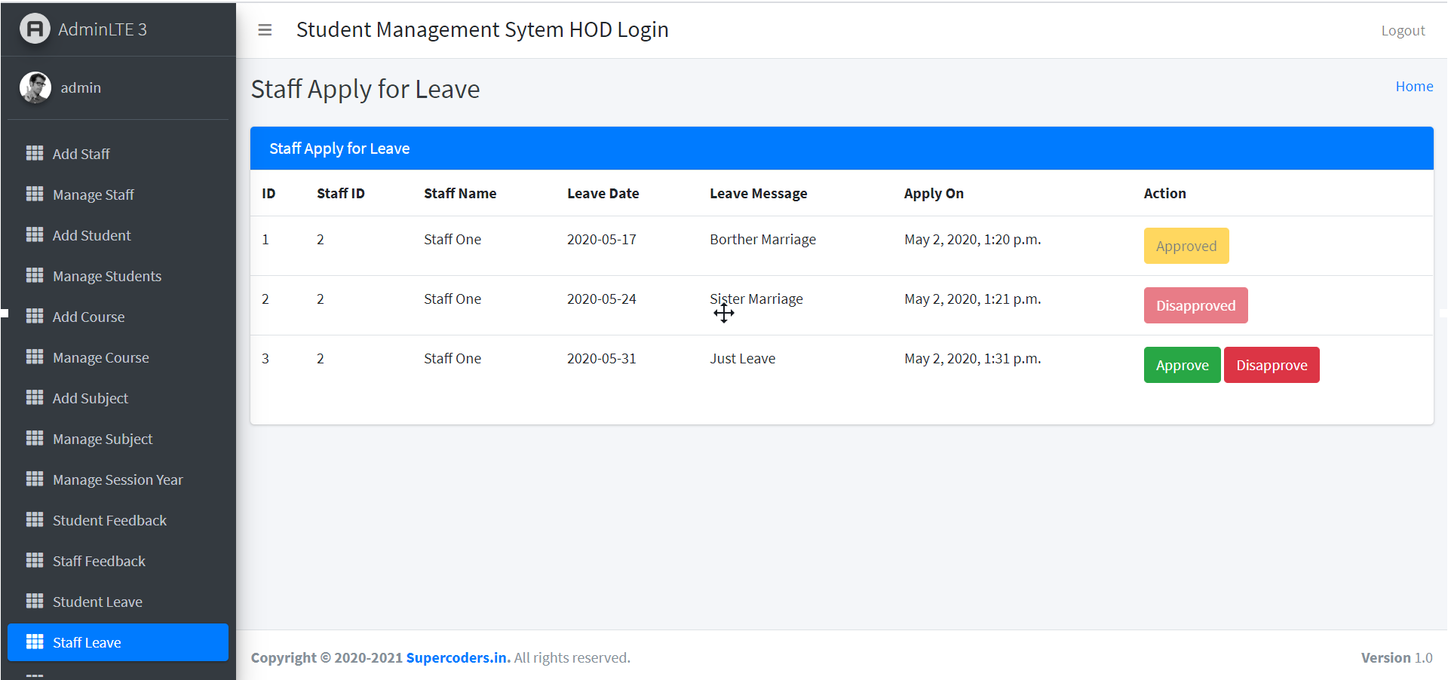Click the grid icon beside Manage Subject
The width and height of the screenshot is (1448, 680).
(x=35, y=439)
